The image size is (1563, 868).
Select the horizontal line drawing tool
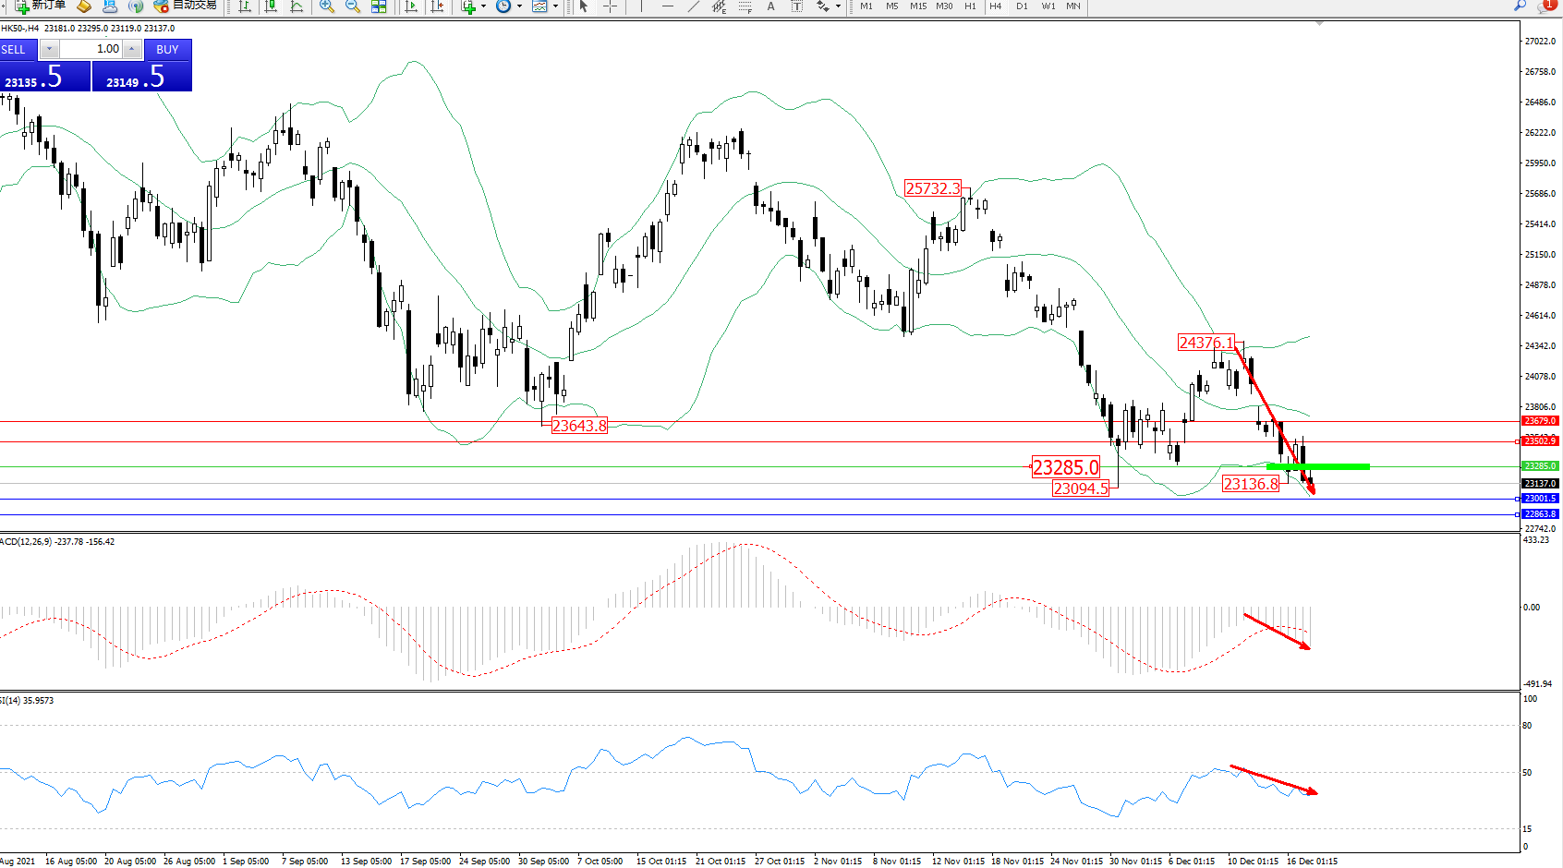(668, 6)
